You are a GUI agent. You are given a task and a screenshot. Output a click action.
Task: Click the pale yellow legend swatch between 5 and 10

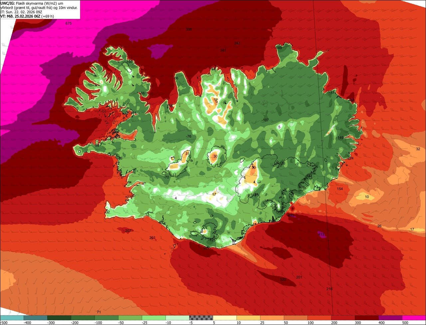tap(225, 318)
